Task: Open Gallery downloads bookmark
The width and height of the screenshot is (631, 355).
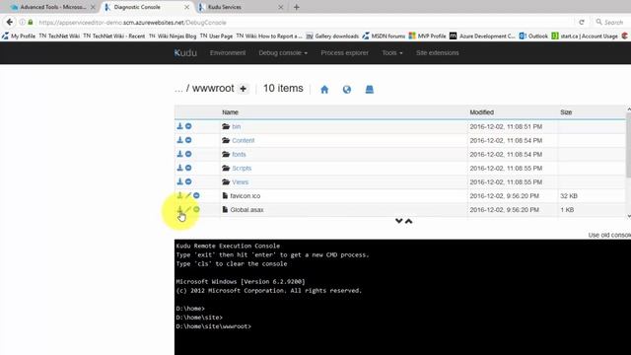Action: [332, 35]
